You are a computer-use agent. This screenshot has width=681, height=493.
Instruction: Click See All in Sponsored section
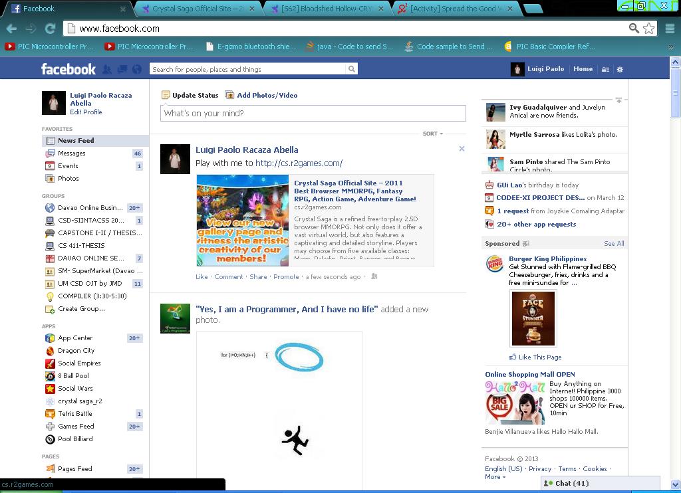coord(613,244)
